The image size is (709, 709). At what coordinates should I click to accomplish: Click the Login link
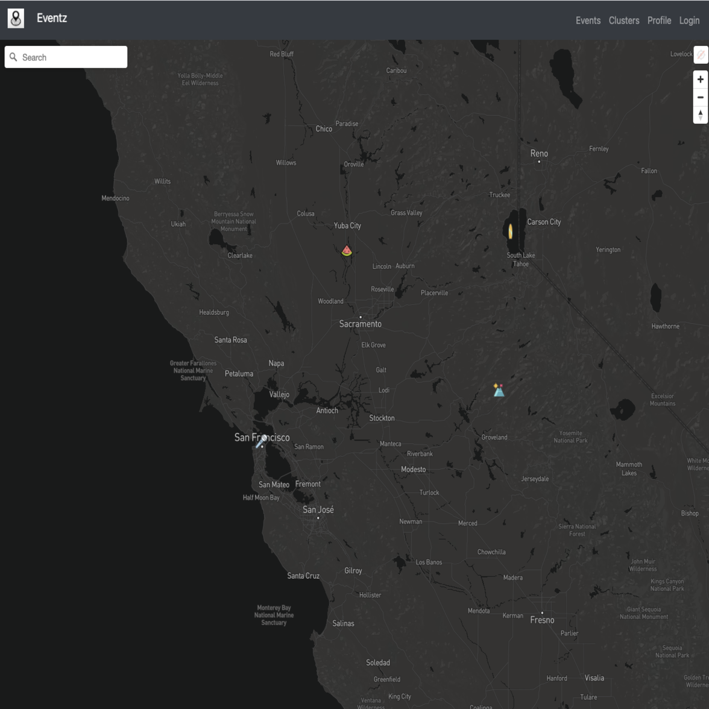click(x=689, y=20)
